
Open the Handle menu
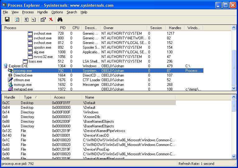click(x=43, y=12)
